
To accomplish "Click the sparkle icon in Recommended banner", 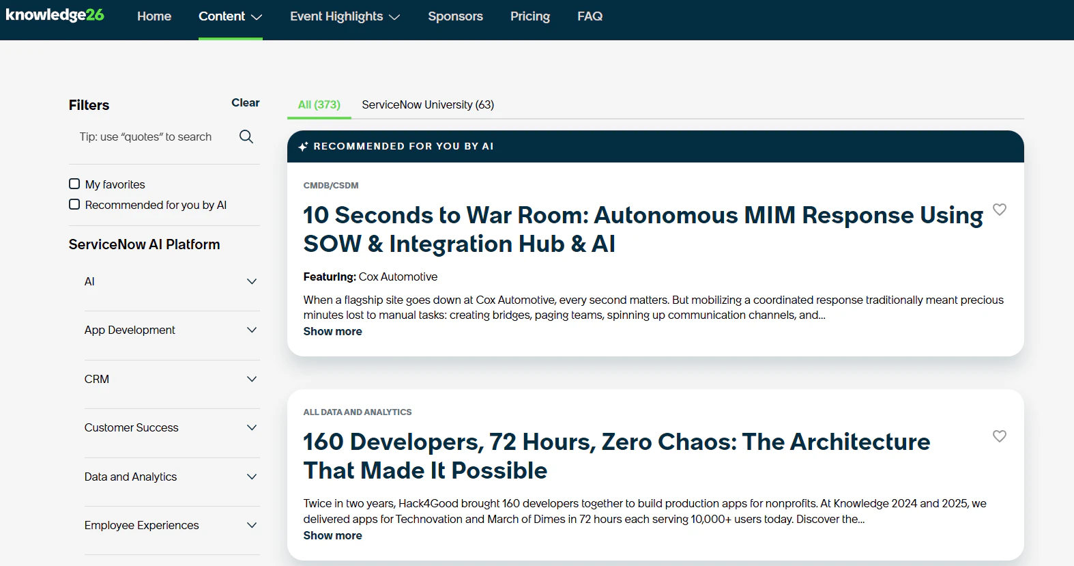I will pos(303,146).
